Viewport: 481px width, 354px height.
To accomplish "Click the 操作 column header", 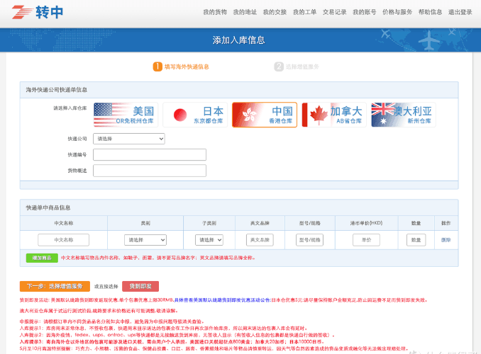I will tap(446, 223).
